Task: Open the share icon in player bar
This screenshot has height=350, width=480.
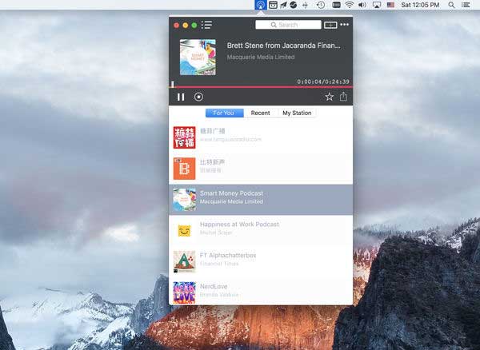Action: click(x=343, y=97)
